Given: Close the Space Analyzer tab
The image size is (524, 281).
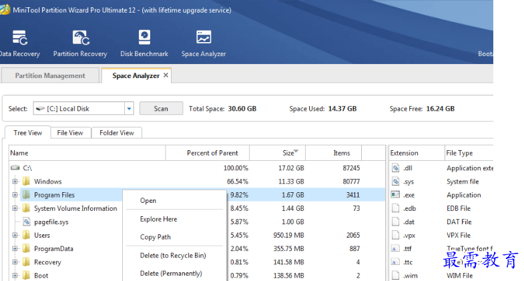Looking at the screenshot, I should [x=166, y=75].
